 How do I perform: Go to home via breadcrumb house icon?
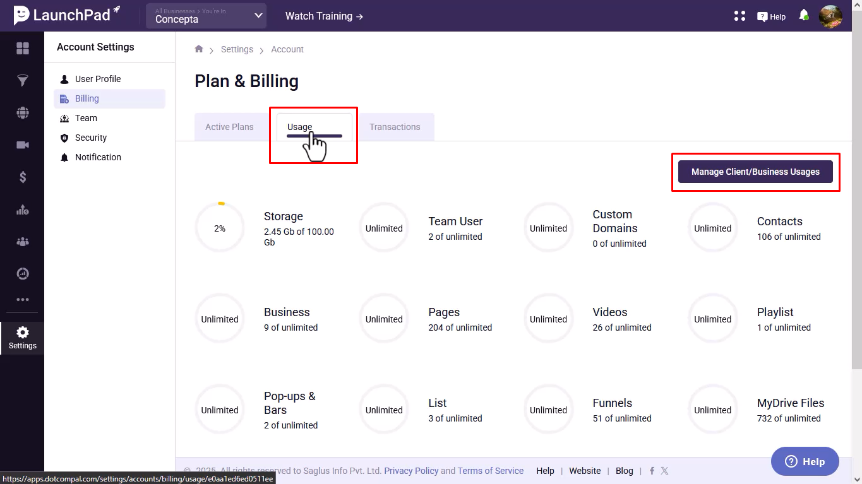click(x=199, y=49)
